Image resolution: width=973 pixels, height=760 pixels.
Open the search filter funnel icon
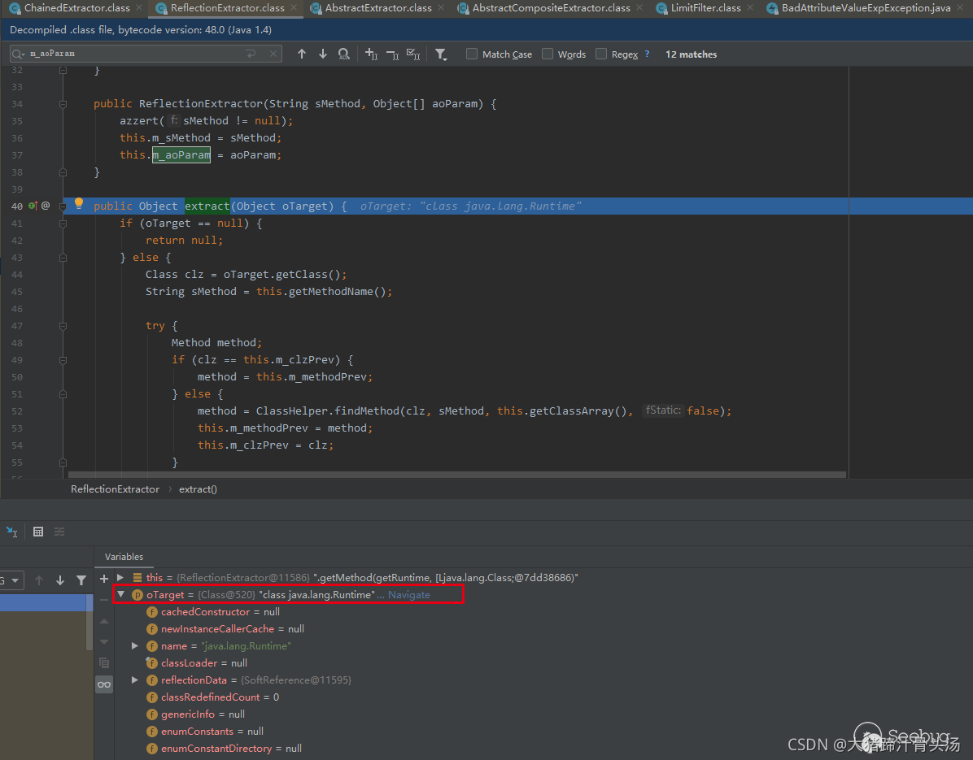pyautogui.click(x=440, y=54)
